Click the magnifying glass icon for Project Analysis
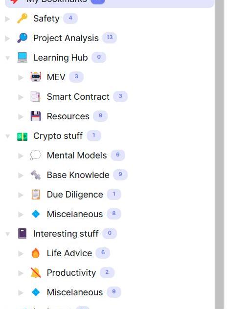Screen dimensions: 230x309 pos(22,38)
